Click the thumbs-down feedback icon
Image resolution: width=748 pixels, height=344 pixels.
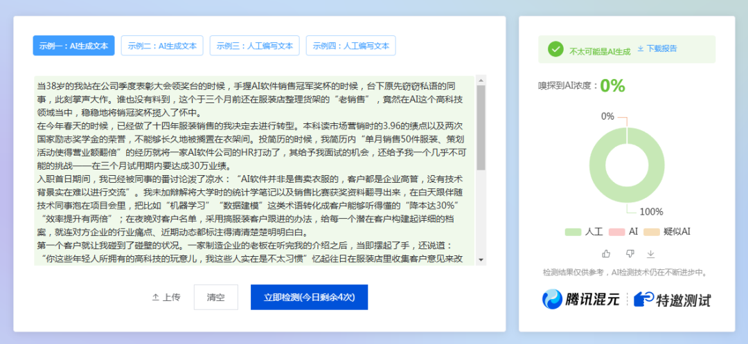coord(630,253)
